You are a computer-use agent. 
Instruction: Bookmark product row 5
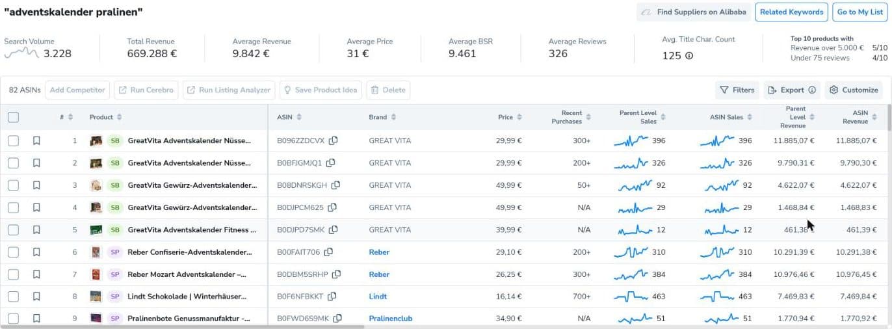36,230
